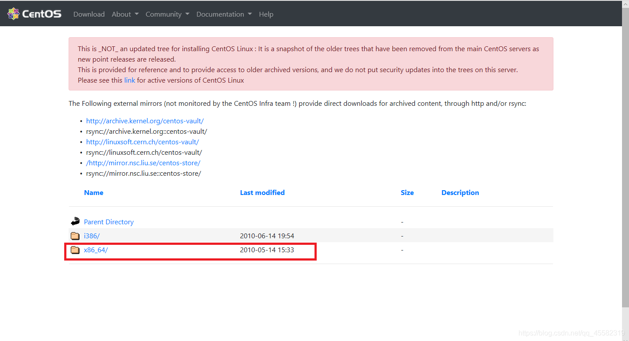This screenshot has height=341, width=629.
Task: Open the Help navbar item
Action: coord(266,14)
